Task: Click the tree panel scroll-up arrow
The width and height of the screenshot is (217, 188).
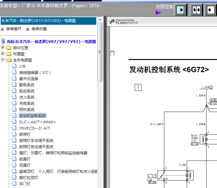Action: [100, 20]
